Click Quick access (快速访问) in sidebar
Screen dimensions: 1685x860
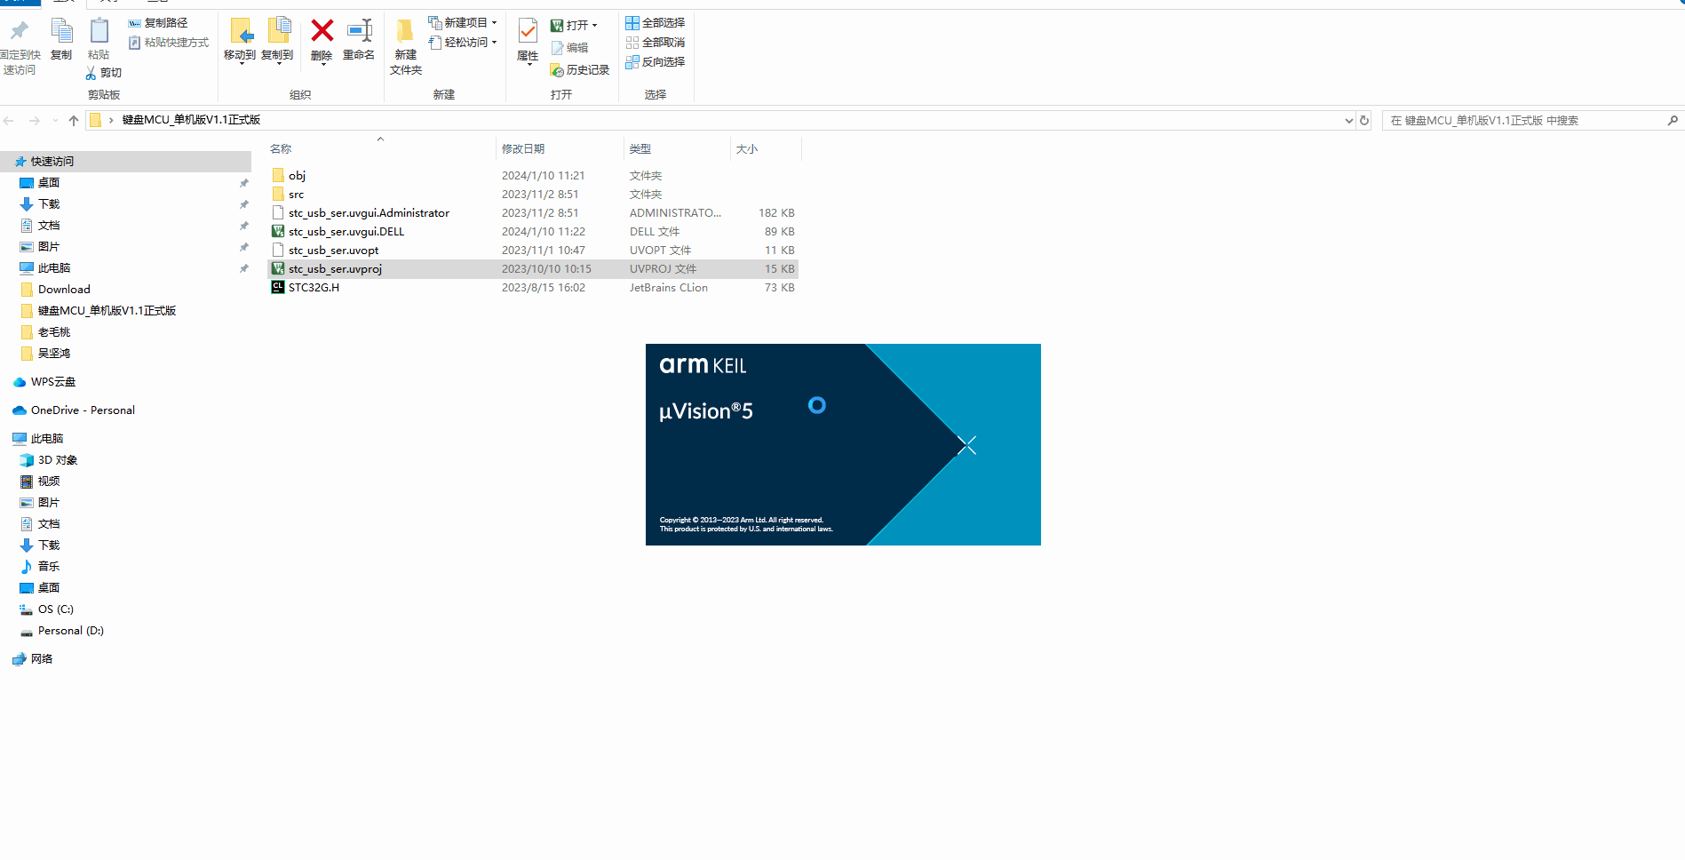point(52,162)
